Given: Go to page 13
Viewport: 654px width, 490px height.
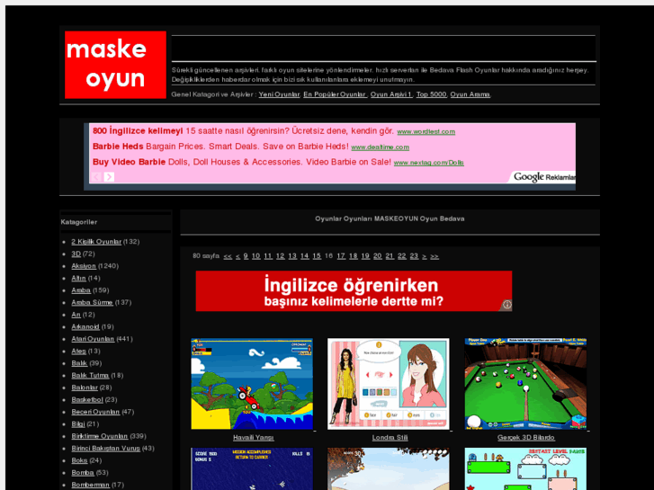Looking at the screenshot, I should [292, 256].
